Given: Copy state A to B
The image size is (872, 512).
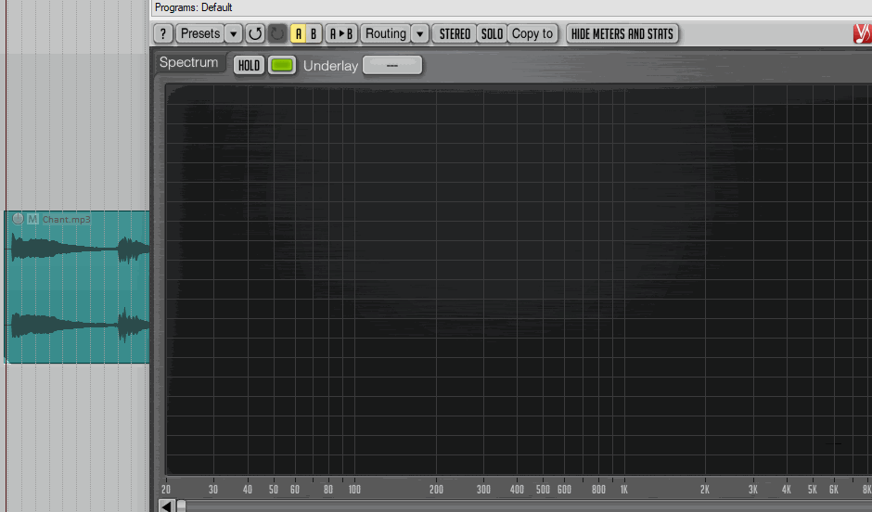Looking at the screenshot, I should (x=341, y=33).
